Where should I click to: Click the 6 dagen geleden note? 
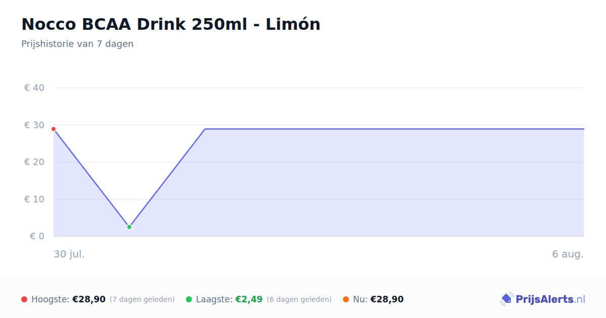[299, 299]
